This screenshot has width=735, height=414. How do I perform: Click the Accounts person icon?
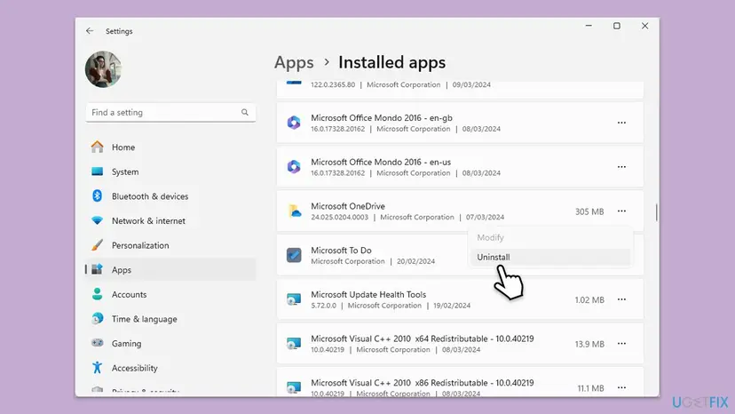point(97,294)
